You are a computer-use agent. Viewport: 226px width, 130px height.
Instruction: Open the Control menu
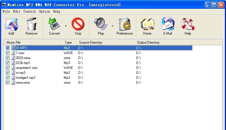pos(30,12)
